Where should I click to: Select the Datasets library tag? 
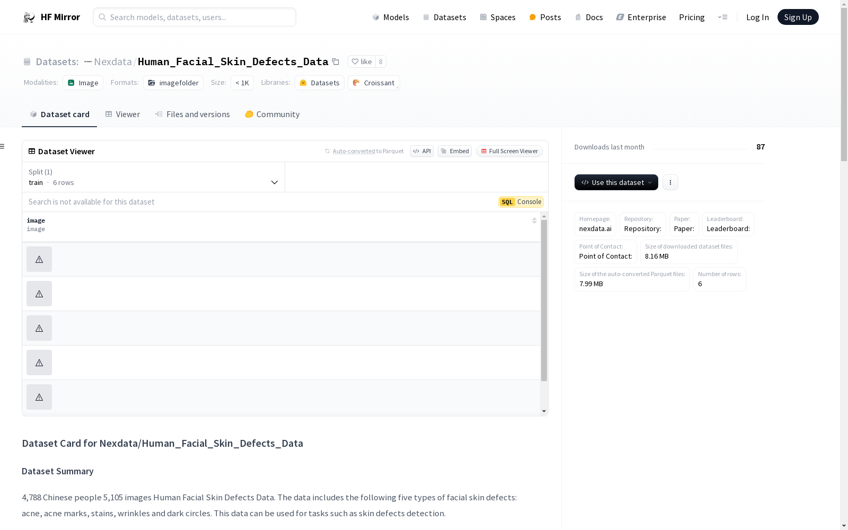[320, 83]
